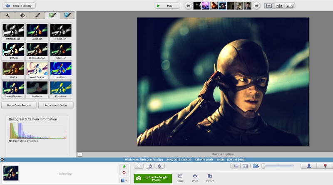The image size is (333, 185).
Task: Hold selected items with green pin
Action: click(x=124, y=167)
